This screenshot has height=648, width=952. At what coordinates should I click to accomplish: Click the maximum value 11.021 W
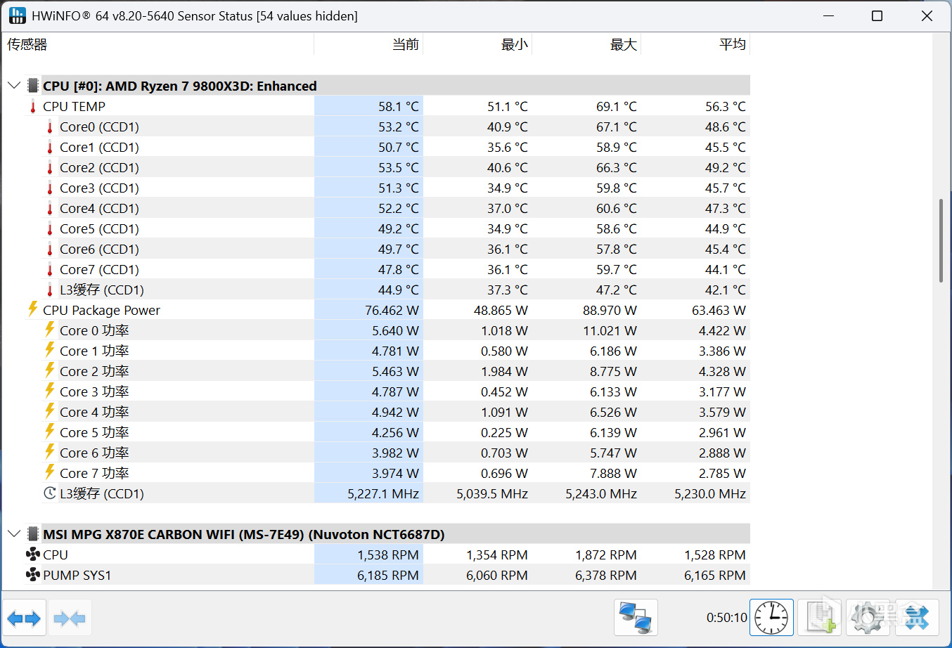tap(610, 331)
